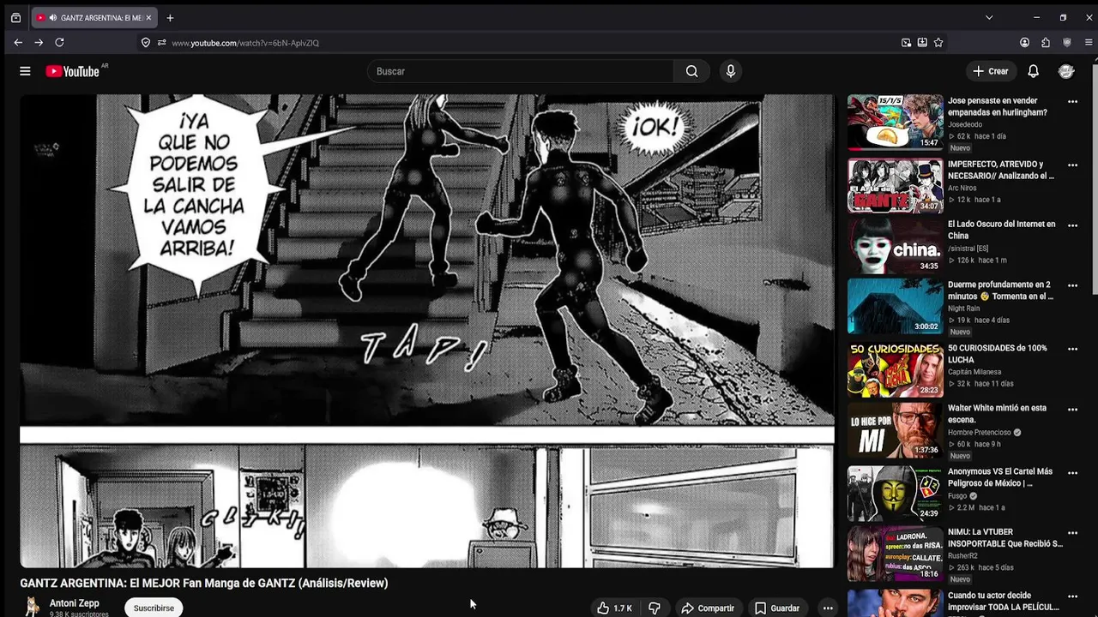Screen dimensions: 1098x617
Task: Open the YouTube hamburger guide menu
Action: click(25, 71)
